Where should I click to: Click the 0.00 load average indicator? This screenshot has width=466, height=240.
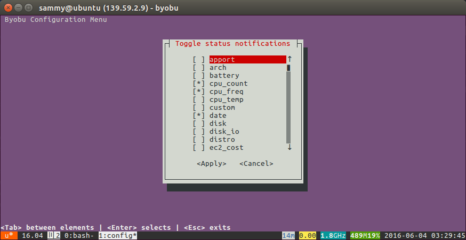308,236
